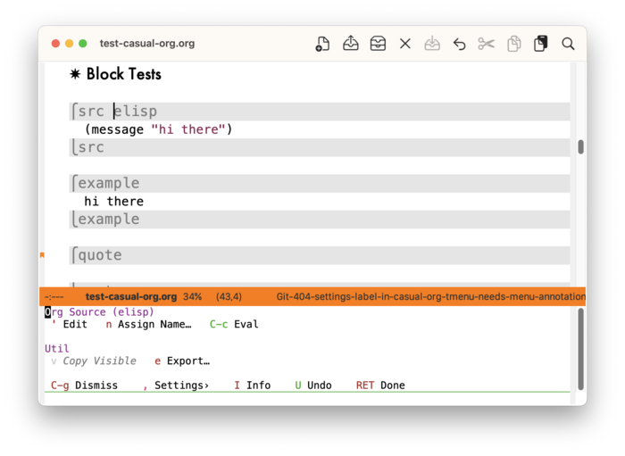Screen dimensions: 625x456
Task: Click the 'src elisp' block header line
Action: click(x=320, y=112)
